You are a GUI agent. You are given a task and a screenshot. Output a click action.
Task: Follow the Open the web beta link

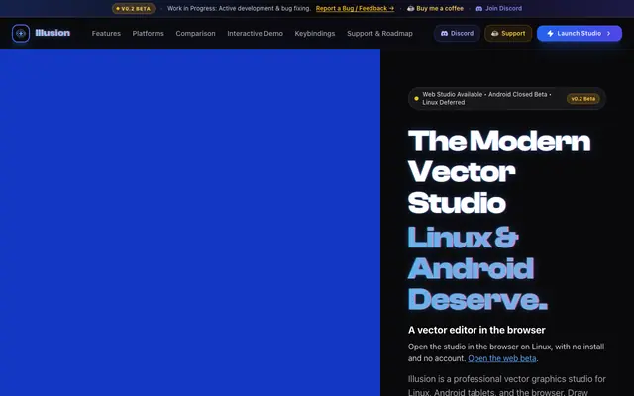(502, 358)
